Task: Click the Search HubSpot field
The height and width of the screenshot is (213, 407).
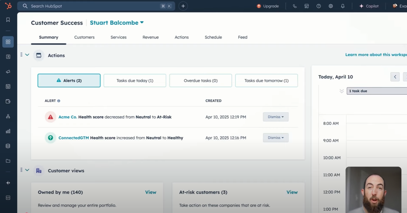Action: pos(96,6)
